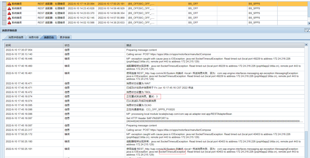Click 错误 status at 17:40:16.446
The image size is (310, 158).
(67, 59)
